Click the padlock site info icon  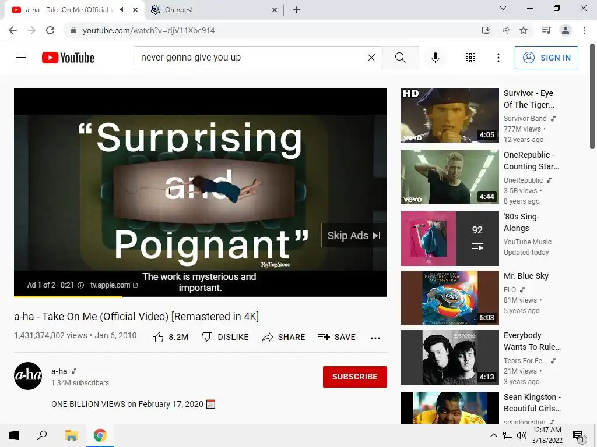(73, 30)
